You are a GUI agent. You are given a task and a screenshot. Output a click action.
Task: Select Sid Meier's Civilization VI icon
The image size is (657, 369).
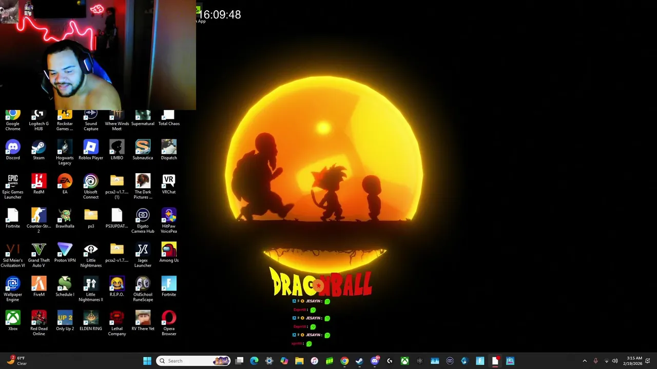tap(13, 255)
